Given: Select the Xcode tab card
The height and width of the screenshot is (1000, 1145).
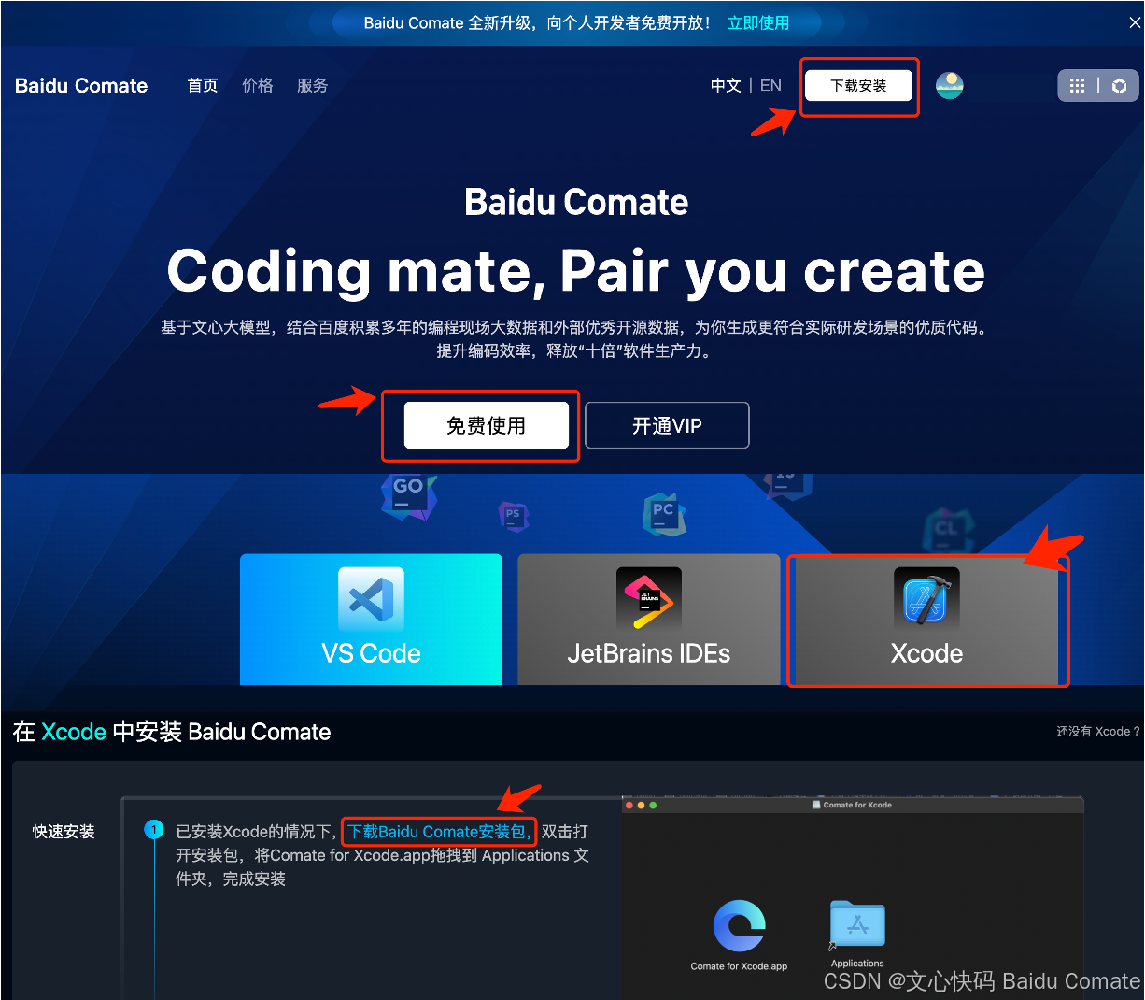Looking at the screenshot, I should (x=926, y=620).
